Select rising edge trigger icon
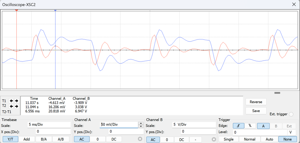 [x=239, y=126]
